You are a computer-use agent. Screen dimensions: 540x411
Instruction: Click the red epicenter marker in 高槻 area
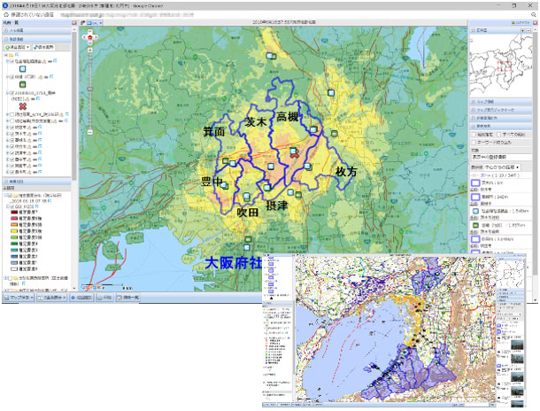[x=295, y=156]
